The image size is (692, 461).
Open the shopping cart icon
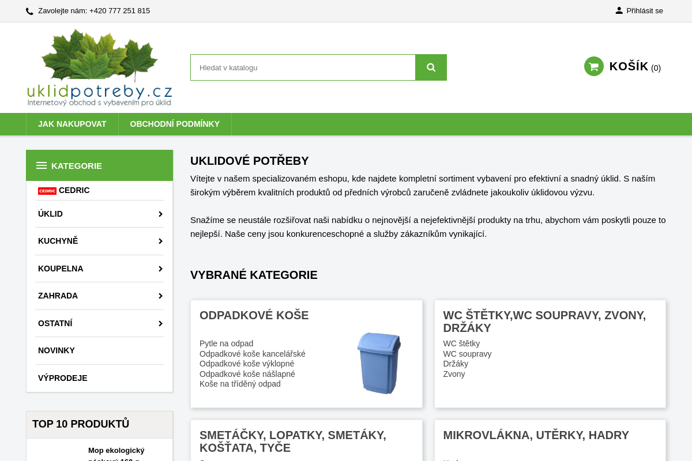click(x=593, y=66)
